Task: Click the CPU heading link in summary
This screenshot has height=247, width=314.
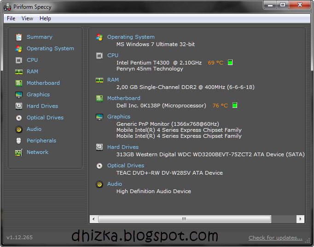Action: tap(113, 55)
